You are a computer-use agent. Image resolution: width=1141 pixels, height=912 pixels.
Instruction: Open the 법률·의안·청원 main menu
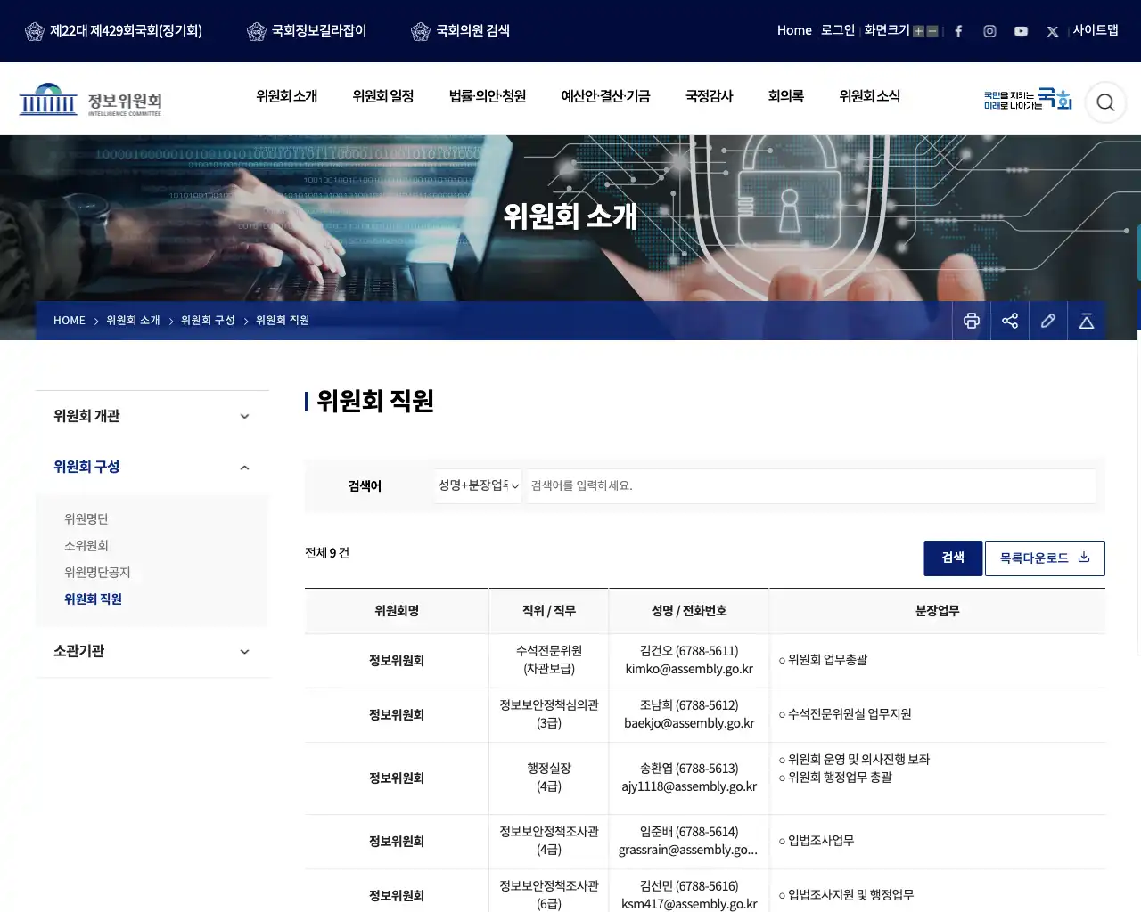tap(488, 96)
